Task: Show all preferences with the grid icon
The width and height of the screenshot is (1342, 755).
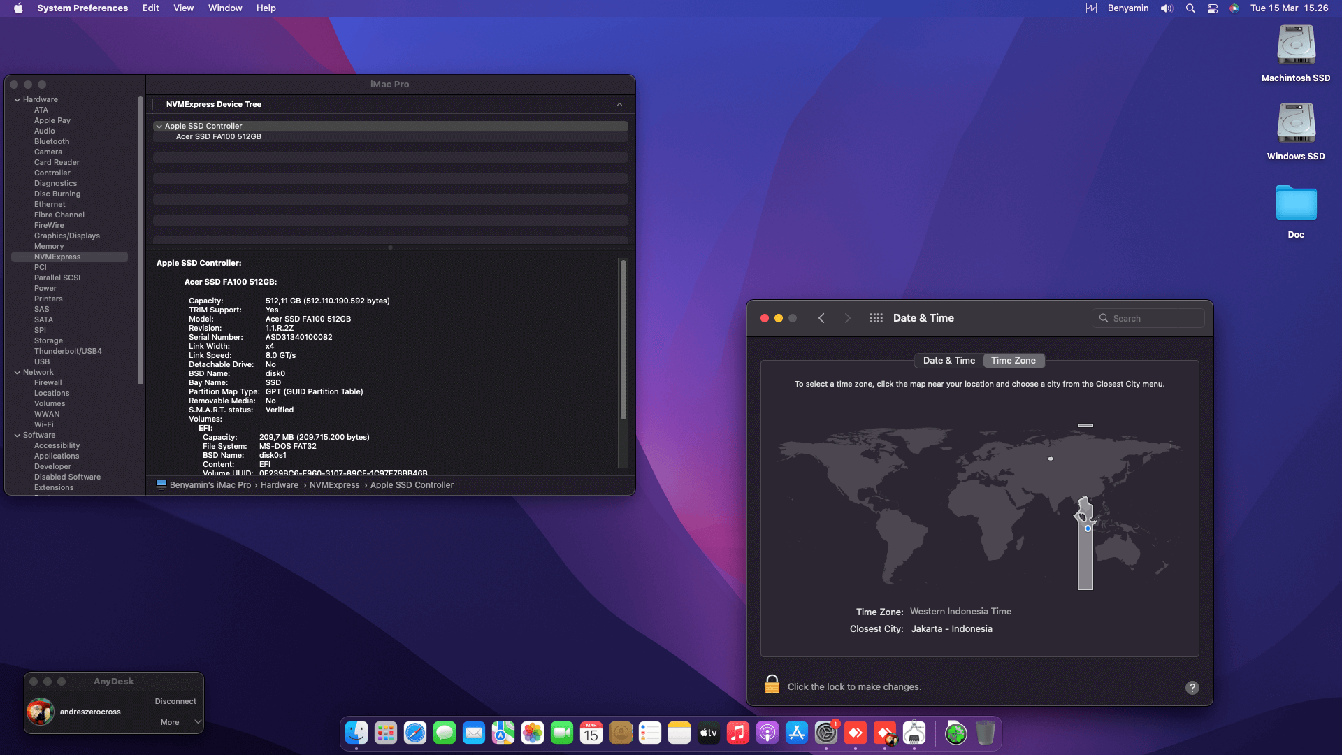Action: click(876, 318)
